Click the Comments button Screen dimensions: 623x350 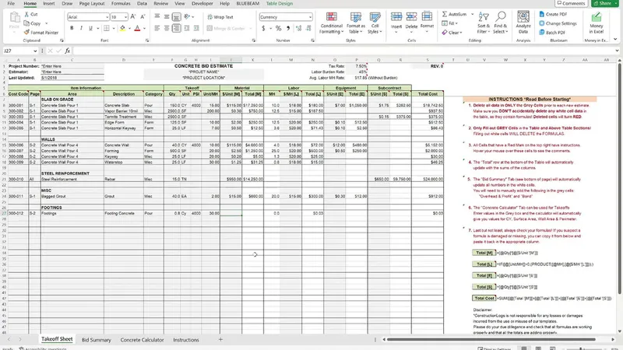(572, 3)
